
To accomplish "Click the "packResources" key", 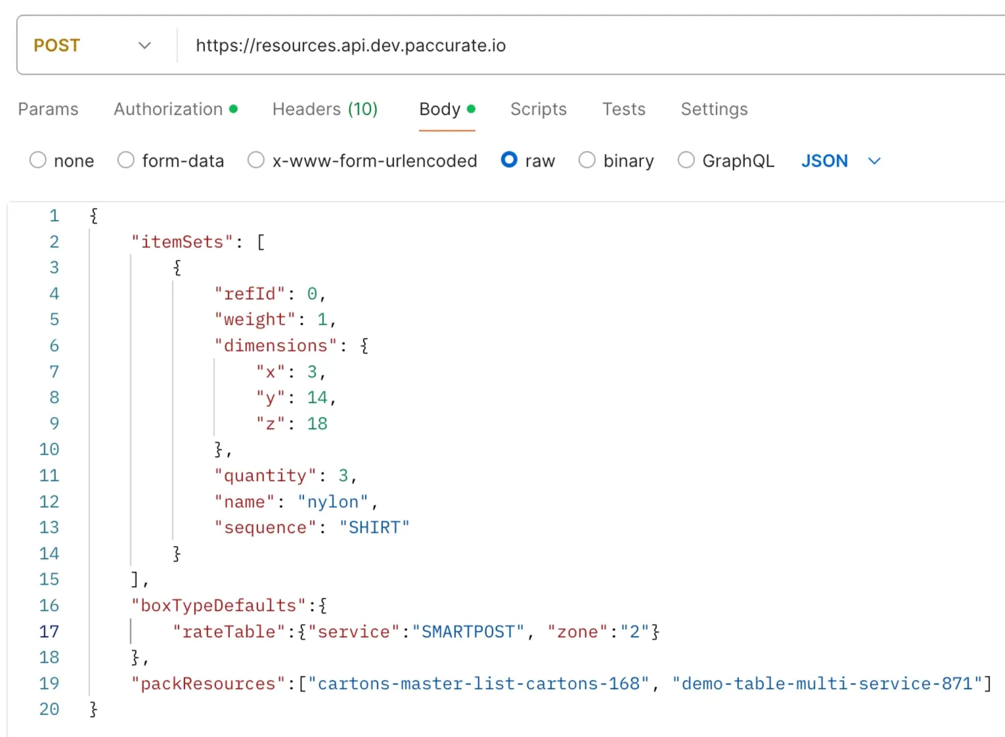I will 208,684.
